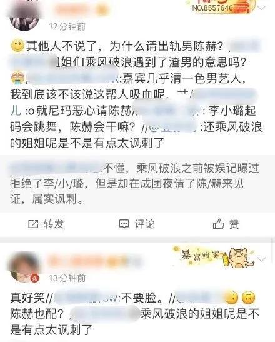Open blurred username of first poster

point(81,9)
